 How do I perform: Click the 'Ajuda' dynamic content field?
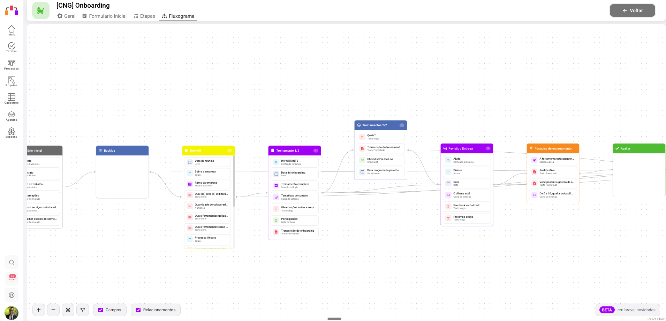click(467, 160)
